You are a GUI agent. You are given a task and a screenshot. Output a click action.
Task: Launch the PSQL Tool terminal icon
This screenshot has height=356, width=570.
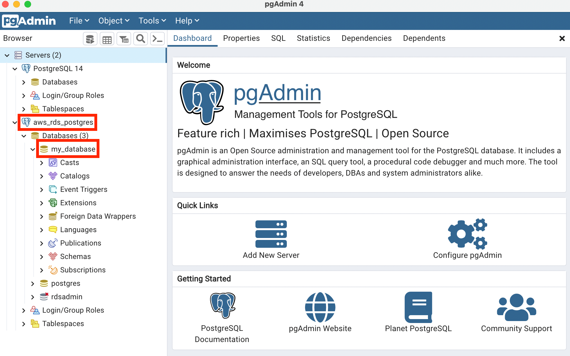[x=157, y=39]
